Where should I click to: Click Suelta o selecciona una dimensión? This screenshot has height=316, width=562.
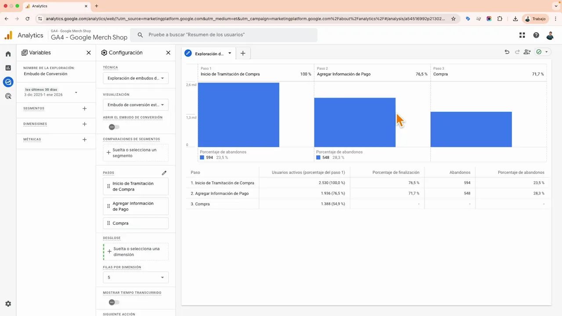[136, 251]
